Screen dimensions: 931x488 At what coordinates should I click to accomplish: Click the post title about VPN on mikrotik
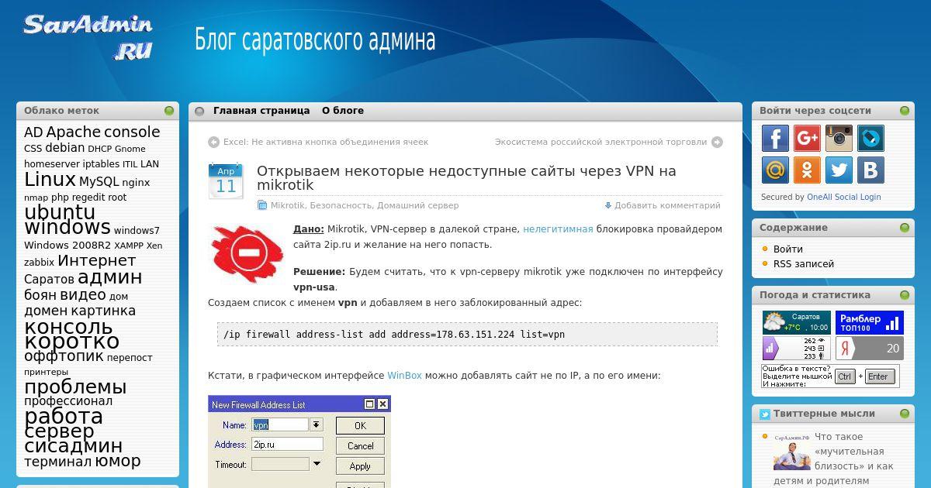pos(466,177)
